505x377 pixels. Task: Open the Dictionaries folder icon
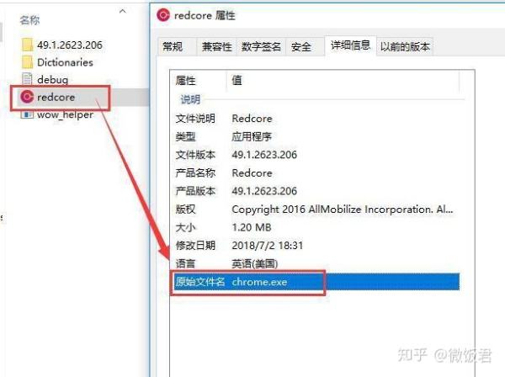27,62
